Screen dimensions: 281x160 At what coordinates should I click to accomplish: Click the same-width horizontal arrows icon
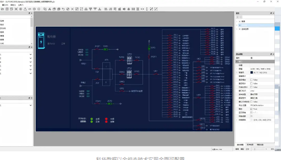(142, 9)
